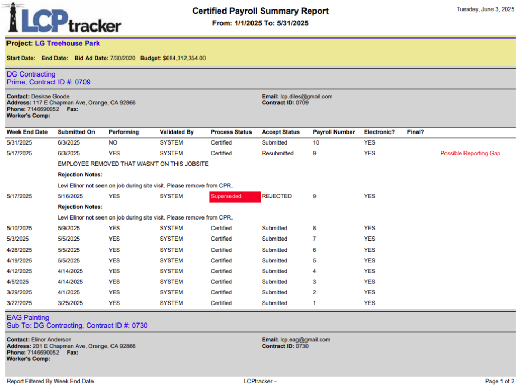Click the Process Status column header

pos(231,132)
